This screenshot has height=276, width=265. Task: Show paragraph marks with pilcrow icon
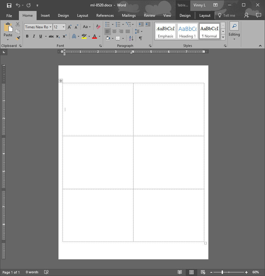(140, 38)
